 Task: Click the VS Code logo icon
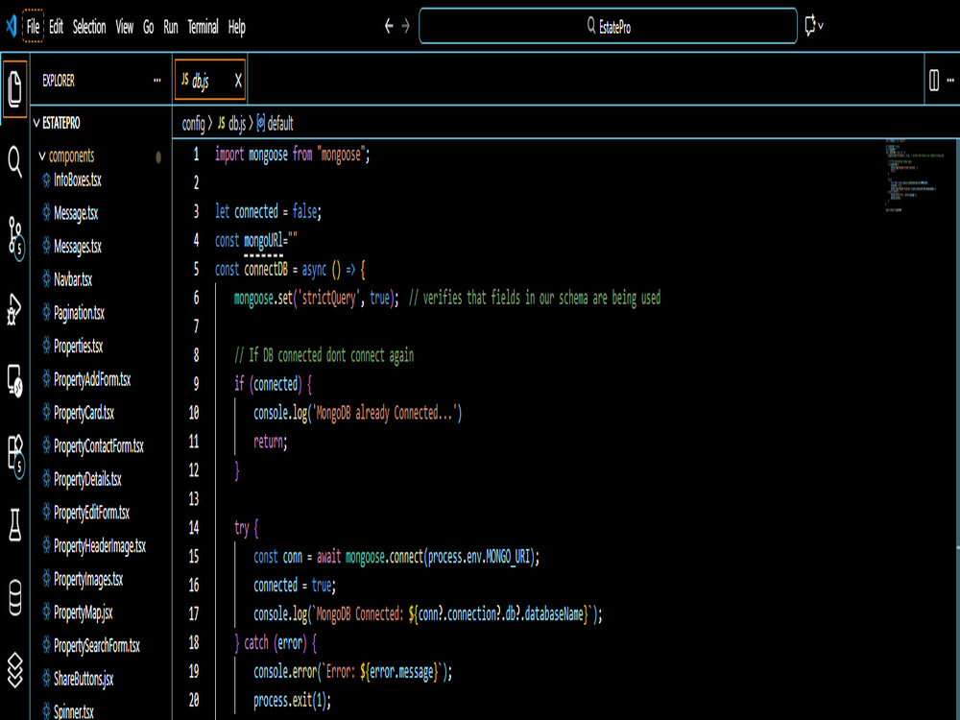[11, 26]
